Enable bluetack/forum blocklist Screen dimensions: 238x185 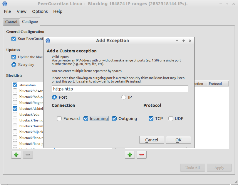15,126
